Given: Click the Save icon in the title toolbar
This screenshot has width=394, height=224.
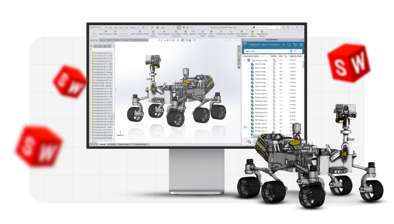Looking at the screenshot, I should (157, 27).
